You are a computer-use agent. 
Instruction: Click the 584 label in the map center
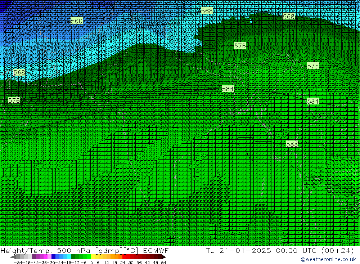(228, 89)
